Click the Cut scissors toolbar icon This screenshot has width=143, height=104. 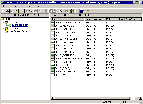(27, 11)
